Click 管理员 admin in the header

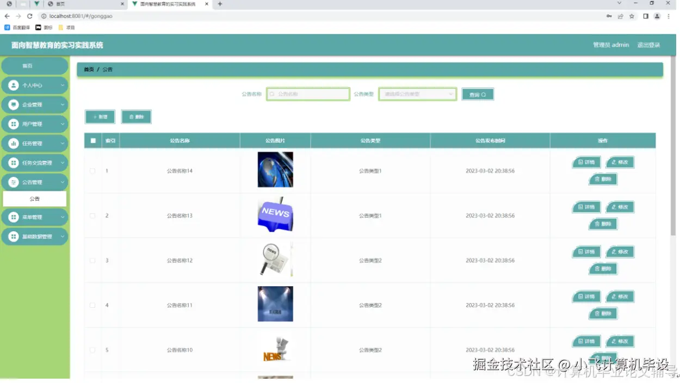(611, 45)
